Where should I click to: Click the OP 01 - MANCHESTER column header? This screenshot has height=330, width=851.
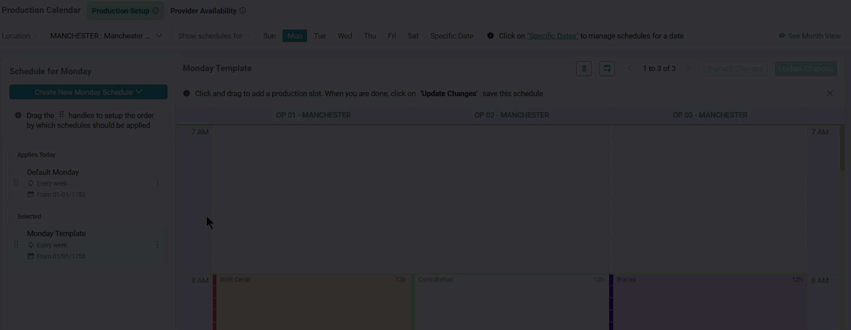[x=313, y=115]
